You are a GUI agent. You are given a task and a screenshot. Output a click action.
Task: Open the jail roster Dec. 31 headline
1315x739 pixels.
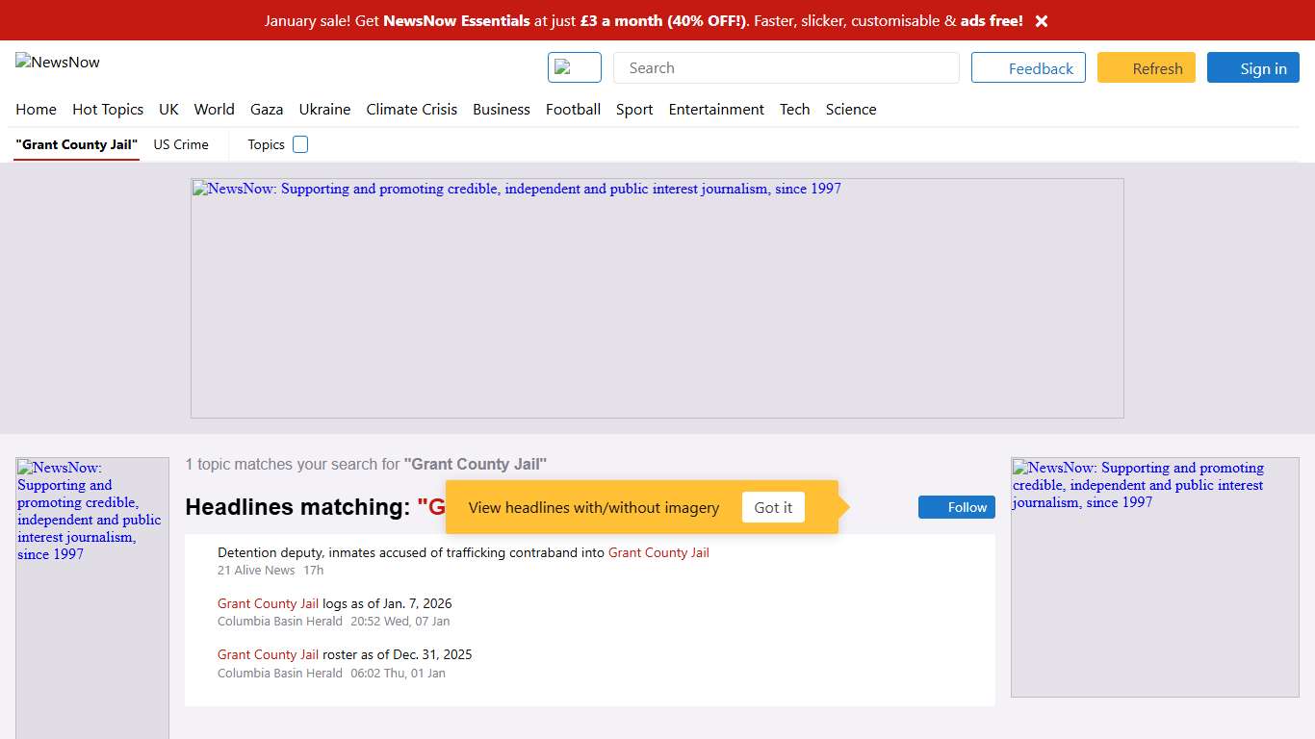(x=345, y=654)
